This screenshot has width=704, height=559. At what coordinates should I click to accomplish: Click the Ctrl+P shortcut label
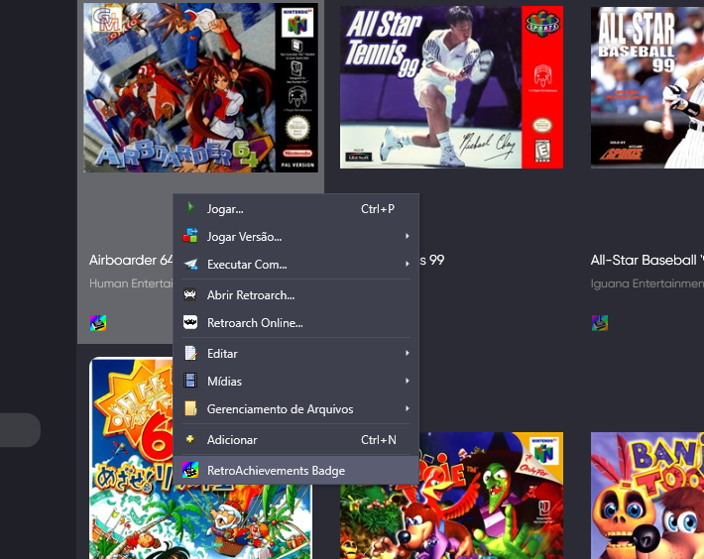tap(378, 208)
